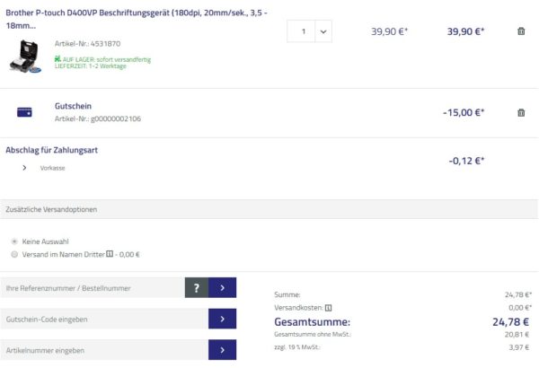Delete the Brother P-touch item with trash icon
The height and width of the screenshot is (368, 539).
click(x=521, y=31)
